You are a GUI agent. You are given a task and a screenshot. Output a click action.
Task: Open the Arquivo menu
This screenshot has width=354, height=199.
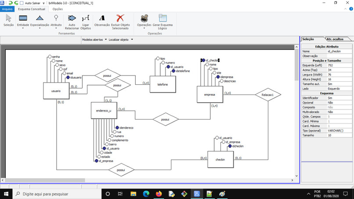pos(7,9)
